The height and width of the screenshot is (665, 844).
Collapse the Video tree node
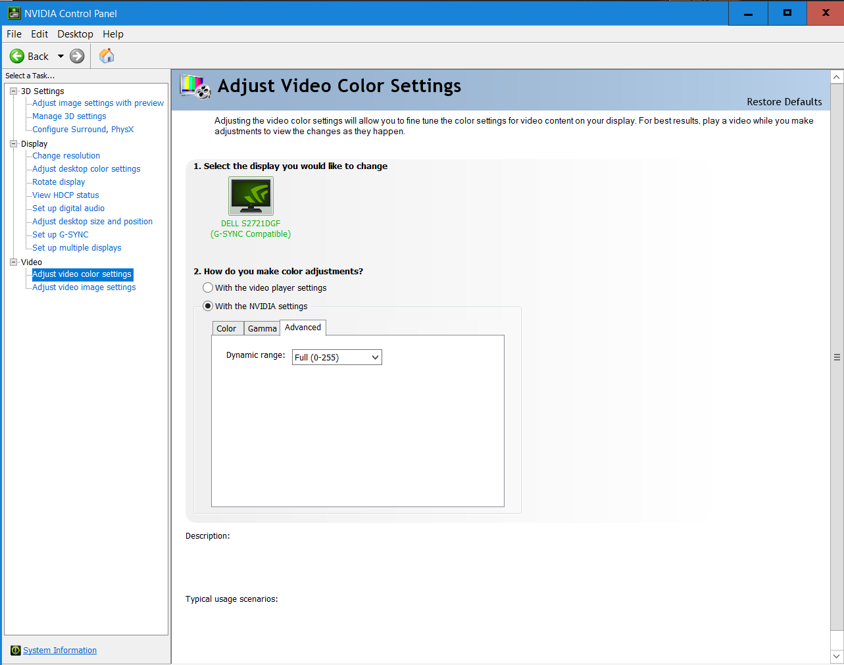[13, 262]
